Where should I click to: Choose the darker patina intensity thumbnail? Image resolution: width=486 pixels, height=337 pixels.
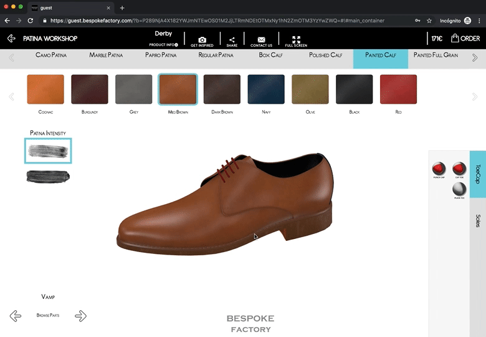click(x=48, y=177)
